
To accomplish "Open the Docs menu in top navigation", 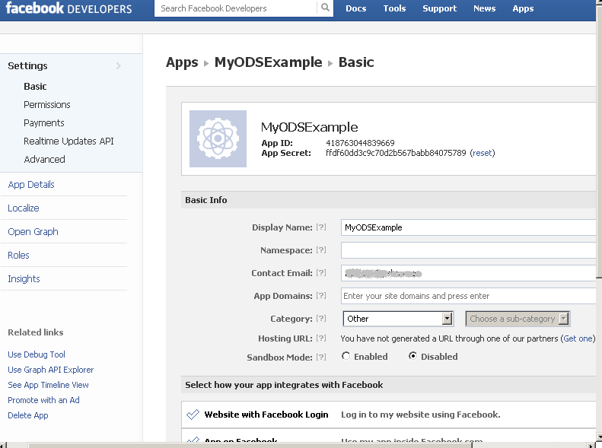I will pos(355,8).
